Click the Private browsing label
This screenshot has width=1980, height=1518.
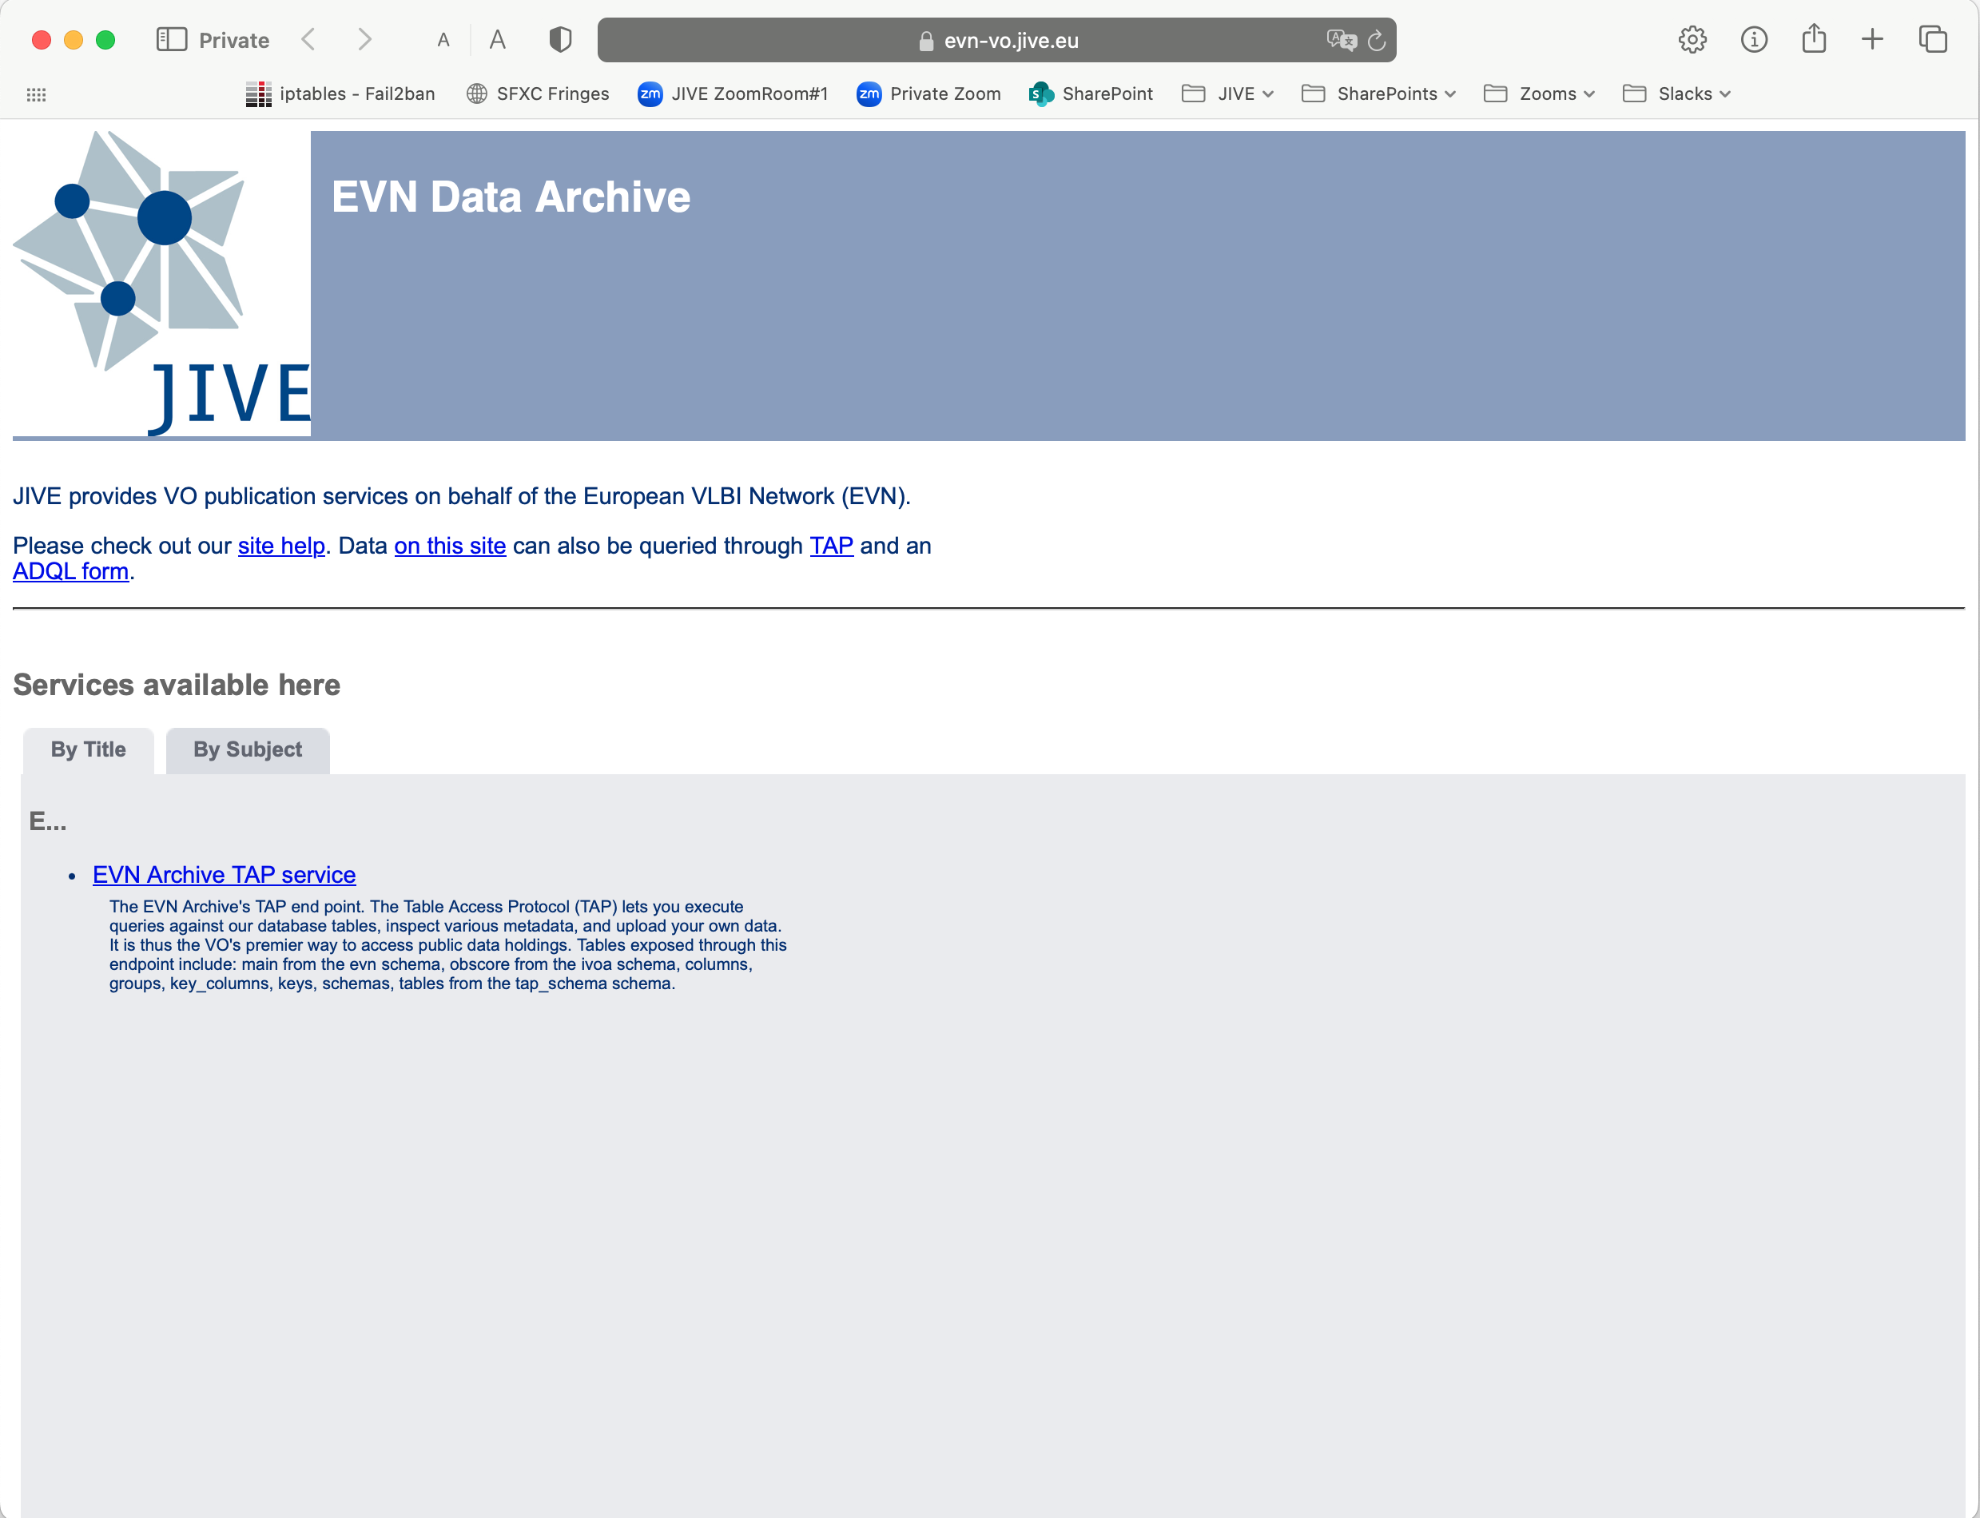point(234,40)
